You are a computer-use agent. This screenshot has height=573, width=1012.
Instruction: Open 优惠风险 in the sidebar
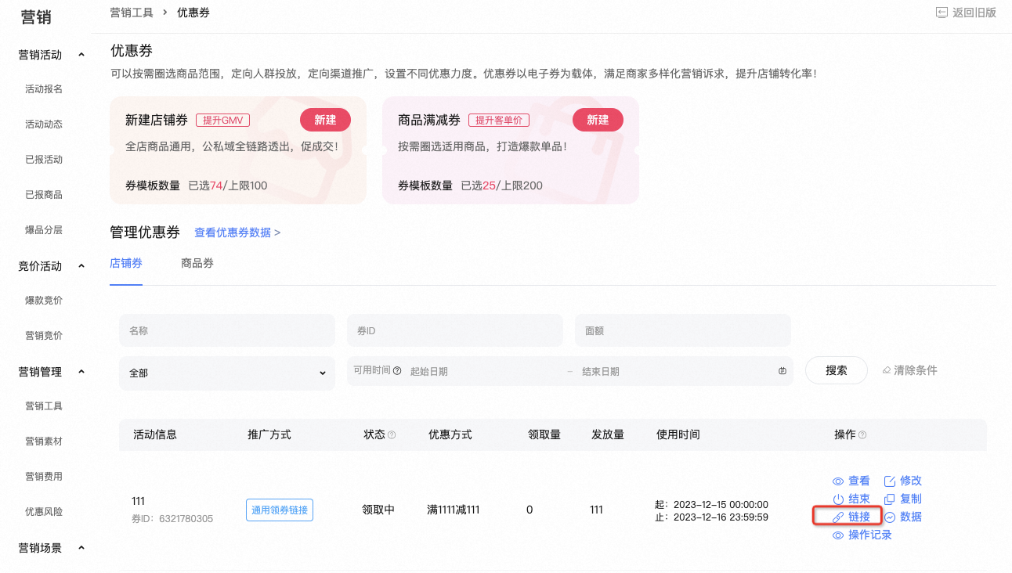pos(44,512)
